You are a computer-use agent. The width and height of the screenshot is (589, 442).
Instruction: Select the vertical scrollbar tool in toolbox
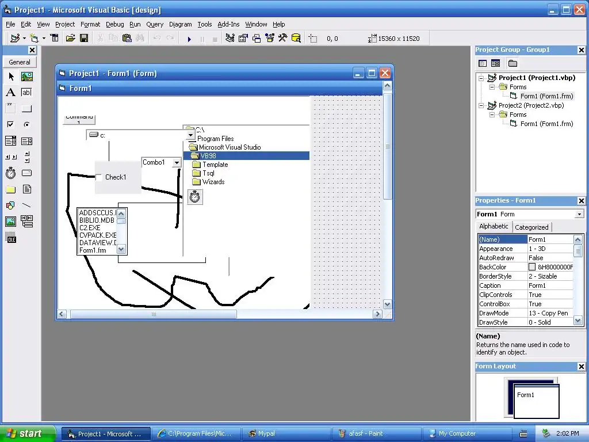[x=26, y=157]
